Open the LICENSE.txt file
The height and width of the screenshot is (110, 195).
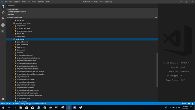[21, 36]
